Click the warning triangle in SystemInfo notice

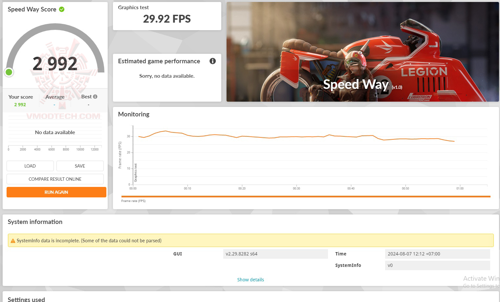pos(13,241)
